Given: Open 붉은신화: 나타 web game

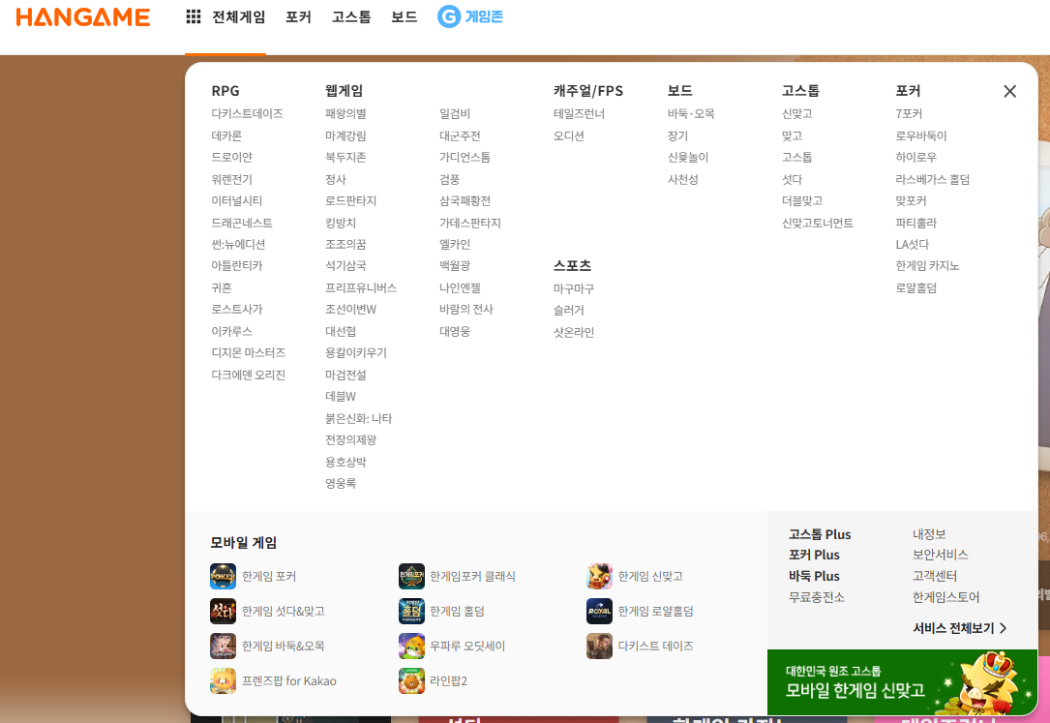Looking at the screenshot, I should 358,418.
